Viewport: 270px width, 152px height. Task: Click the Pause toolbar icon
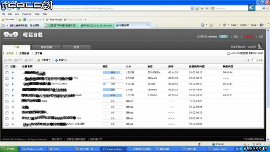pyautogui.click(x=16, y=60)
